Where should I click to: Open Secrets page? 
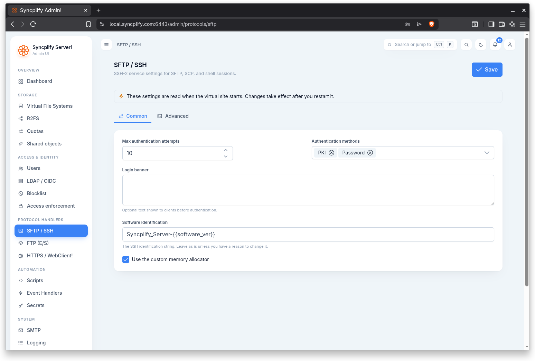51,305
